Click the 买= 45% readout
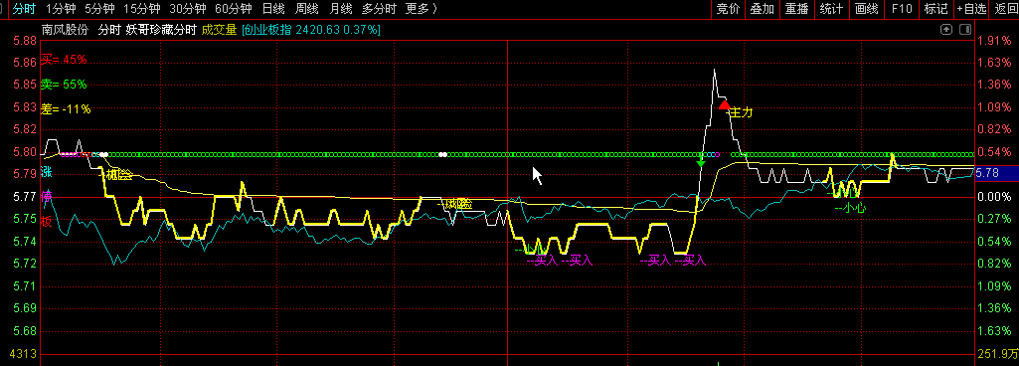1019x366 pixels. tap(64, 59)
